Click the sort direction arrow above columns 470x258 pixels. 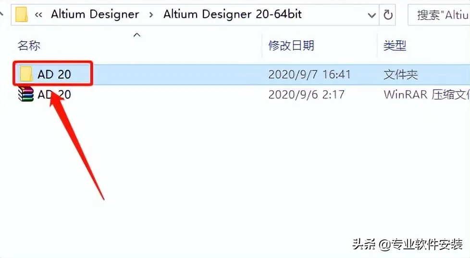pyautogui.click(x=136, y=35)
